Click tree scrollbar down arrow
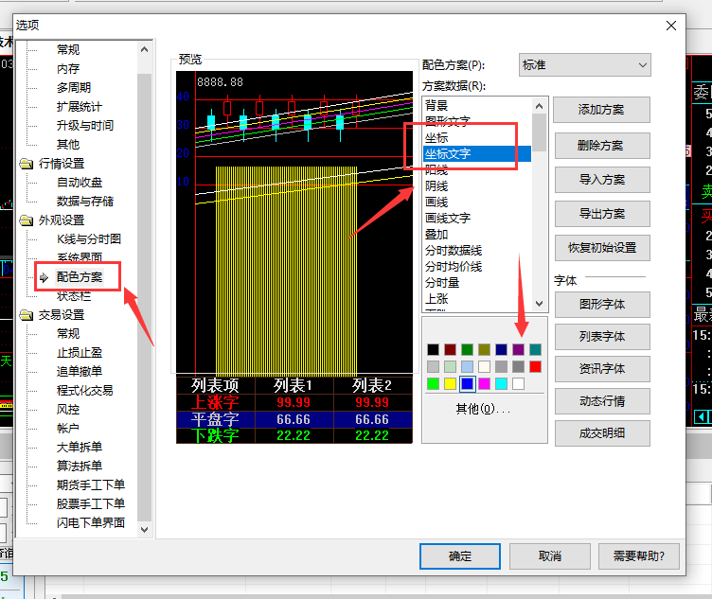The image size is (712, 599). pos(145,530)
